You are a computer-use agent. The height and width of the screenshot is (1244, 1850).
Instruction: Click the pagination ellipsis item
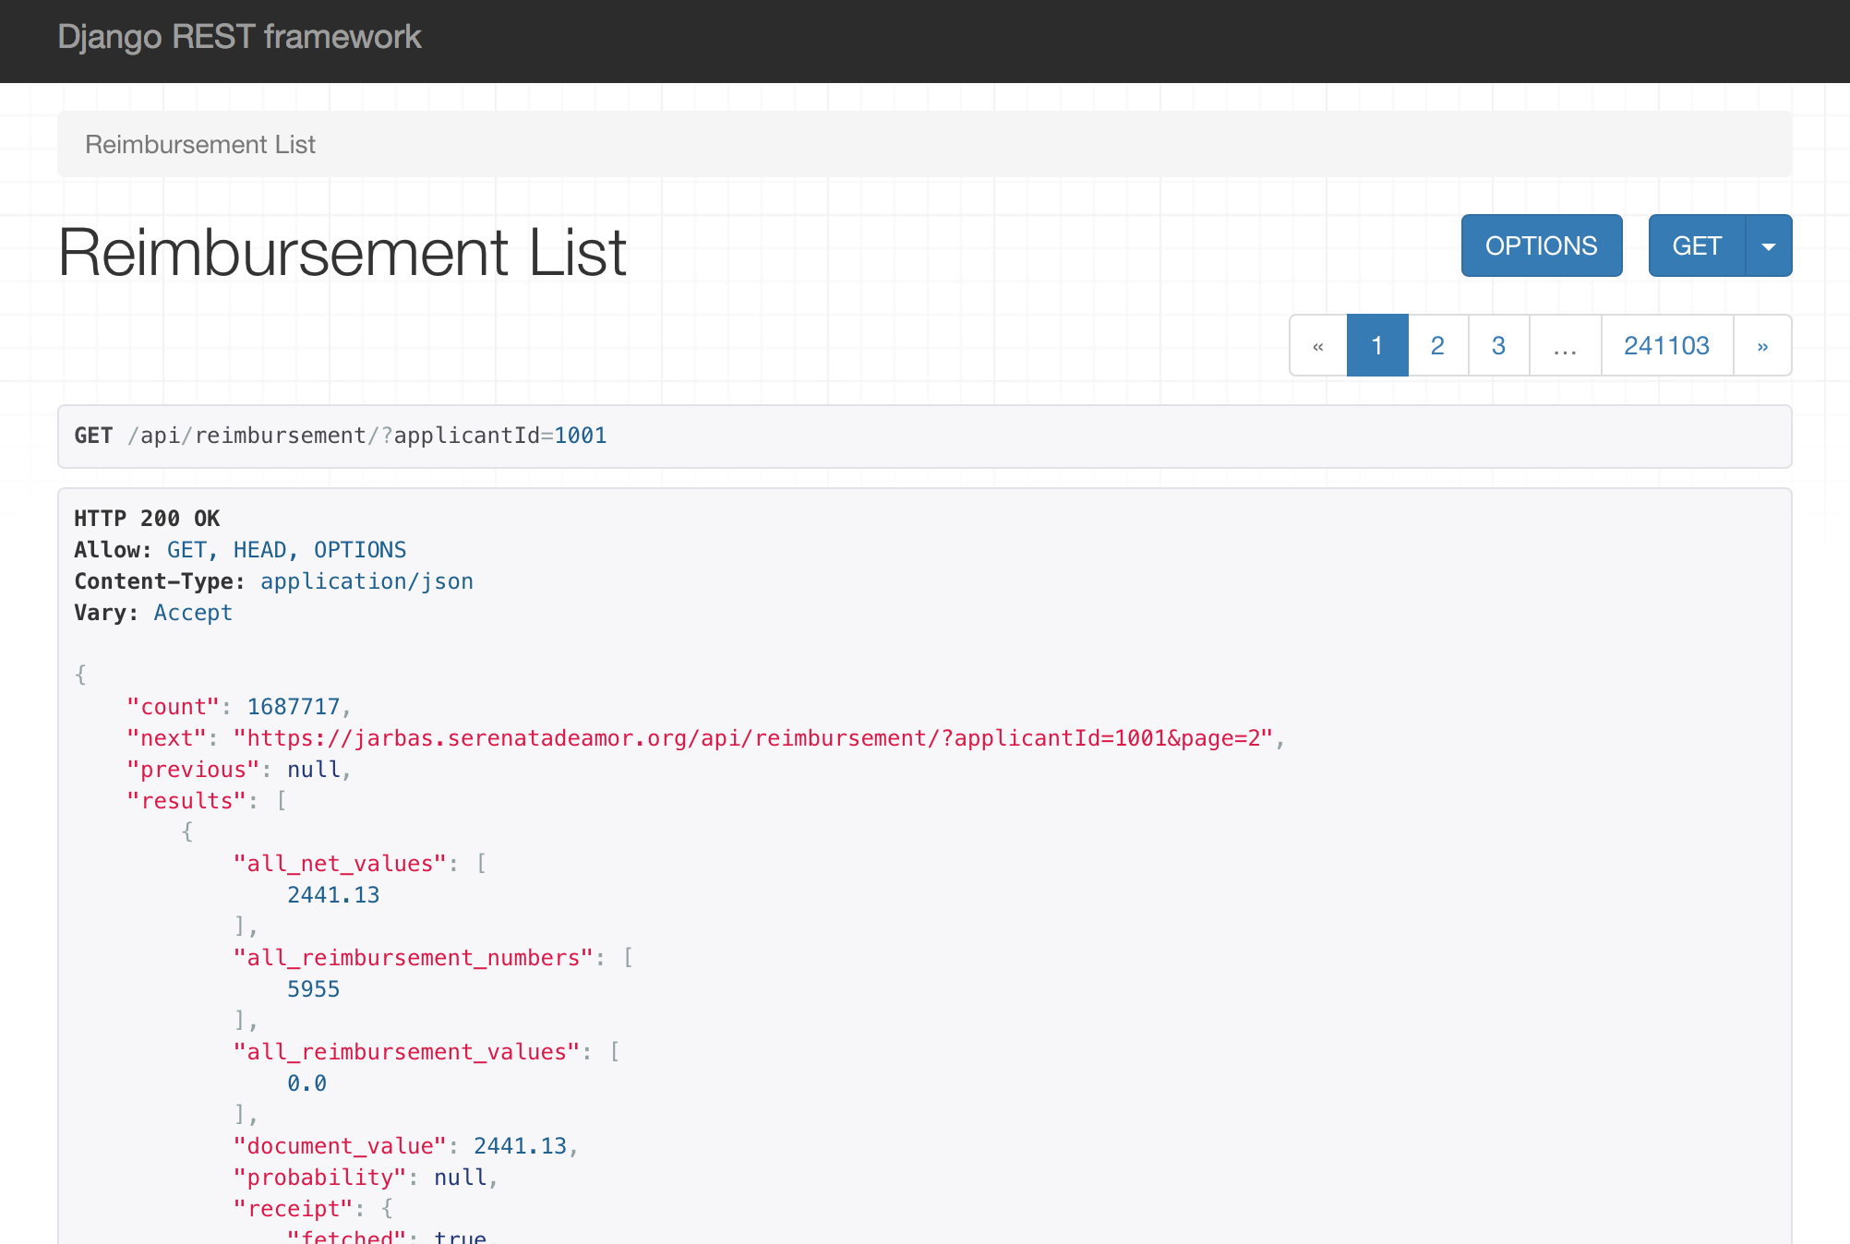coord(1565,346)
